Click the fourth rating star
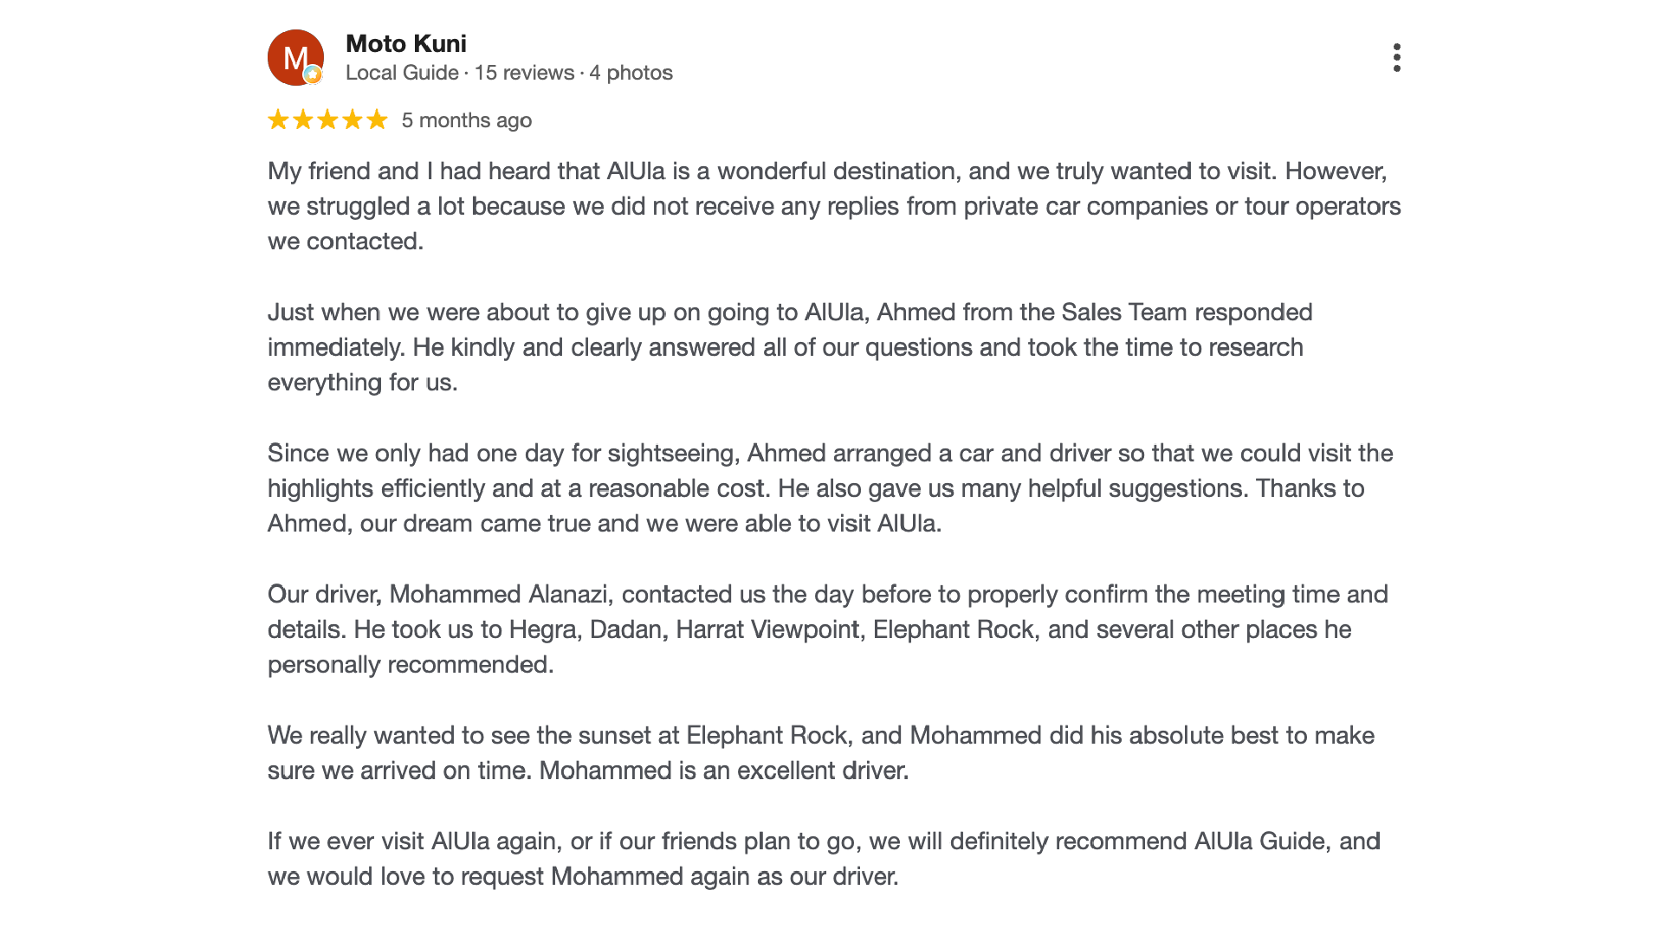Image resolution: width=1663 pixels, height=935 pixels. tap(352, 119)
